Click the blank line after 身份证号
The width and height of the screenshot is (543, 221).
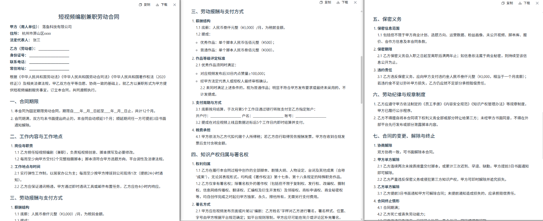coord(49,55)
